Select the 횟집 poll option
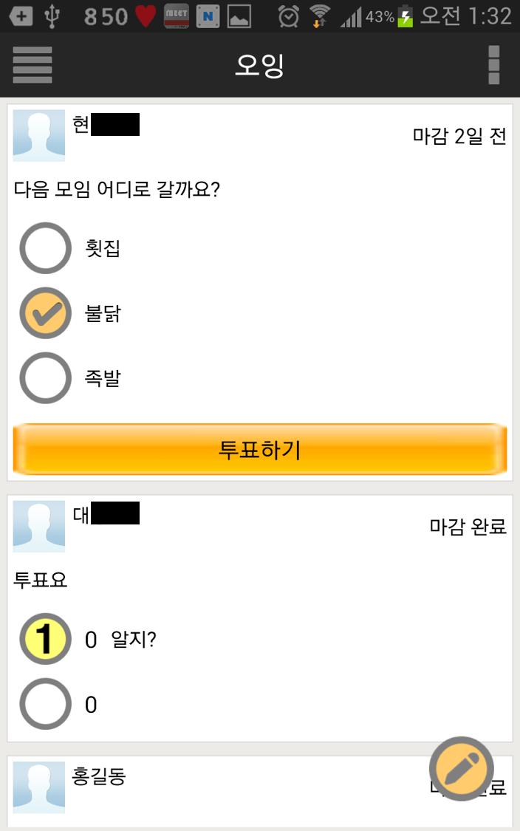 pos(45,248)
